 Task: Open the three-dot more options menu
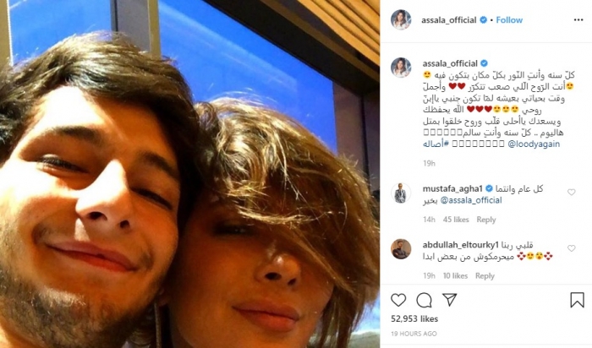(x=578, y=20)
